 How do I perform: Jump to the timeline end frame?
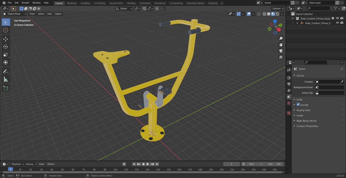coord(157,164)
